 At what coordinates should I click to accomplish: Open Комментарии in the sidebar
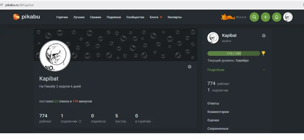218,112
